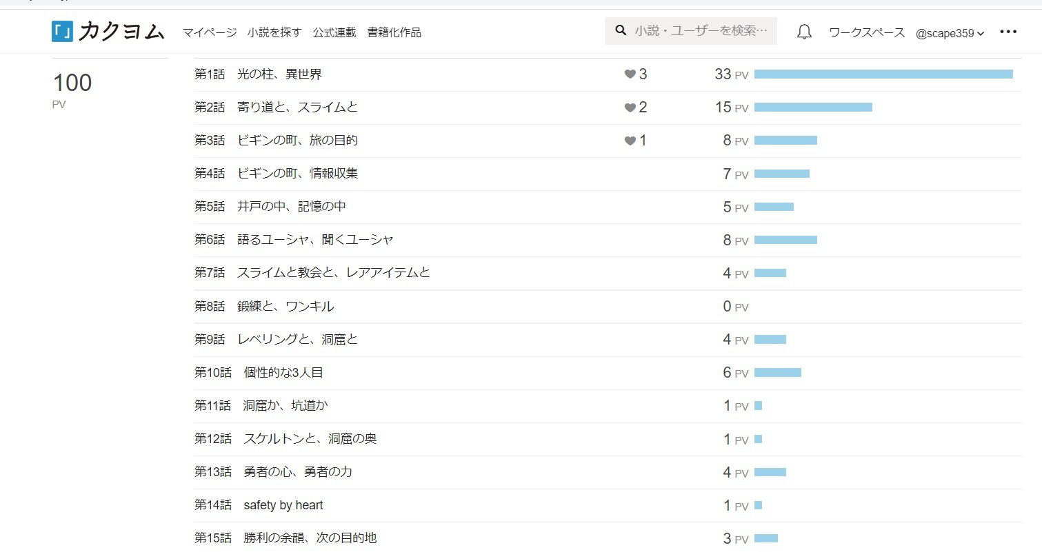The width and height of the screenshot is (1042, 552).
Task: Open episode 第14話 safety by heart
Action: [259, 505]
